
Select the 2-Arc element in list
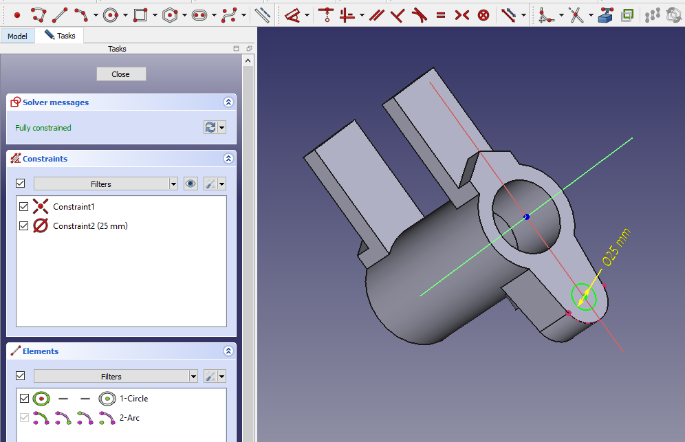click(x=129, y=417)
